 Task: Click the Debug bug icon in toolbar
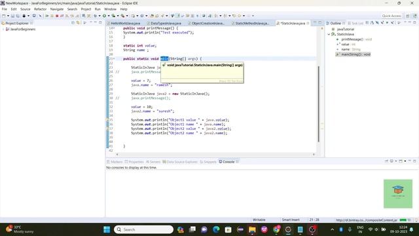[95, 16]
